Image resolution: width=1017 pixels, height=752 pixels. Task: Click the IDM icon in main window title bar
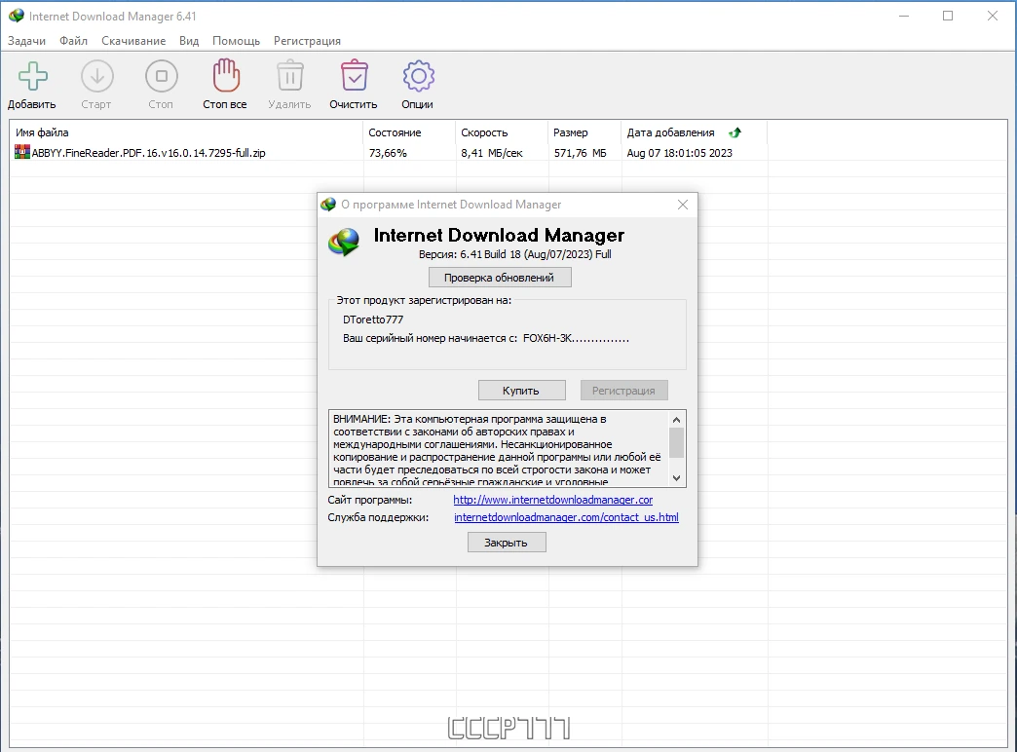coord(17,16)
